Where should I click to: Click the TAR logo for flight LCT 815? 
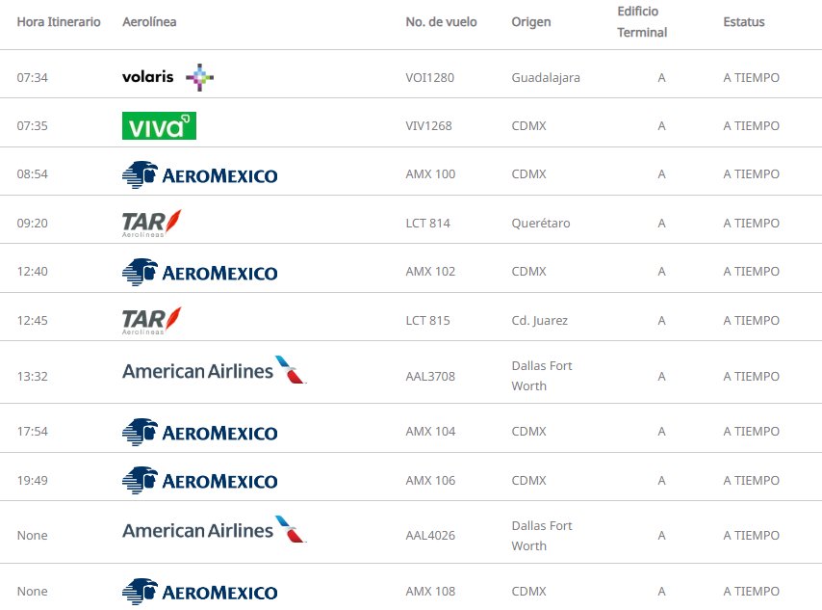pyautogui.click(x=152, y=320)
